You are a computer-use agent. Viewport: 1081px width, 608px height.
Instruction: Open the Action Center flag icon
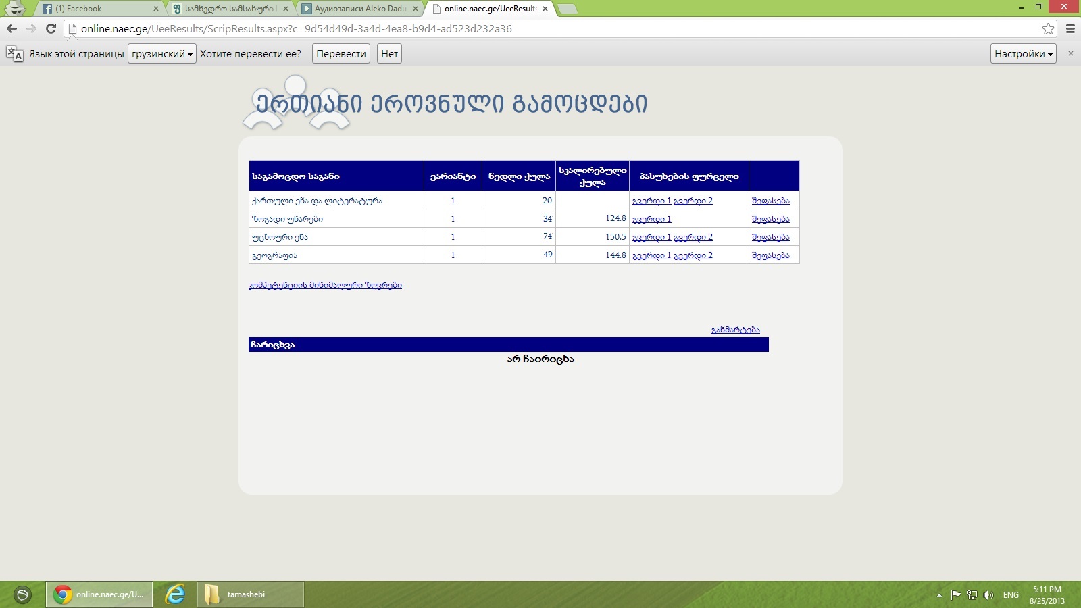click(955, 595)
